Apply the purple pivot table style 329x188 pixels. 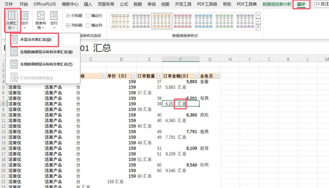[x=245, y=21]
